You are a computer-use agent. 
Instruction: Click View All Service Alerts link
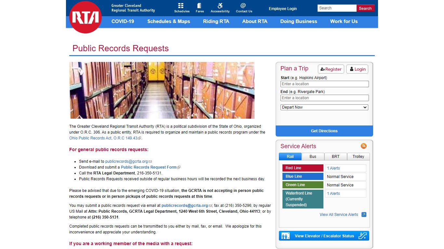click(x=339, y=215)
